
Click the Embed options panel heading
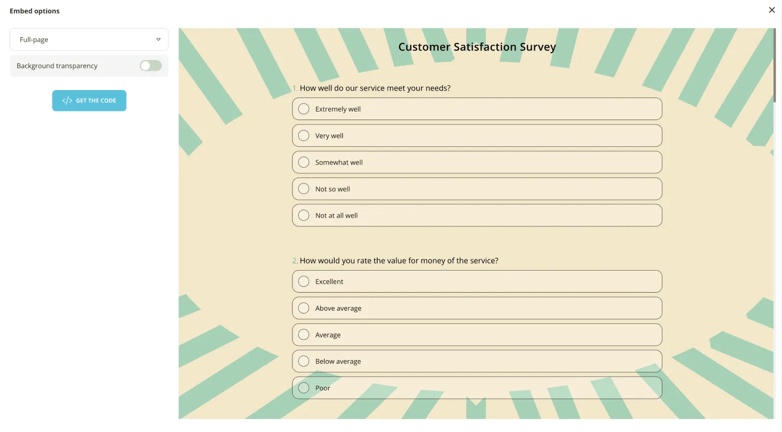[34, 11]
